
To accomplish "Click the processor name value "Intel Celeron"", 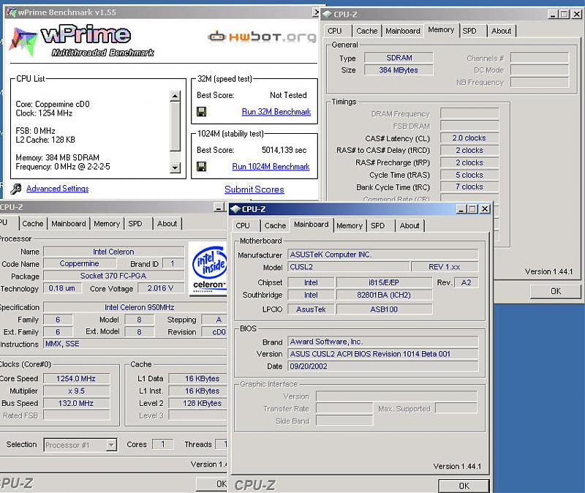I will pos(113,252).
